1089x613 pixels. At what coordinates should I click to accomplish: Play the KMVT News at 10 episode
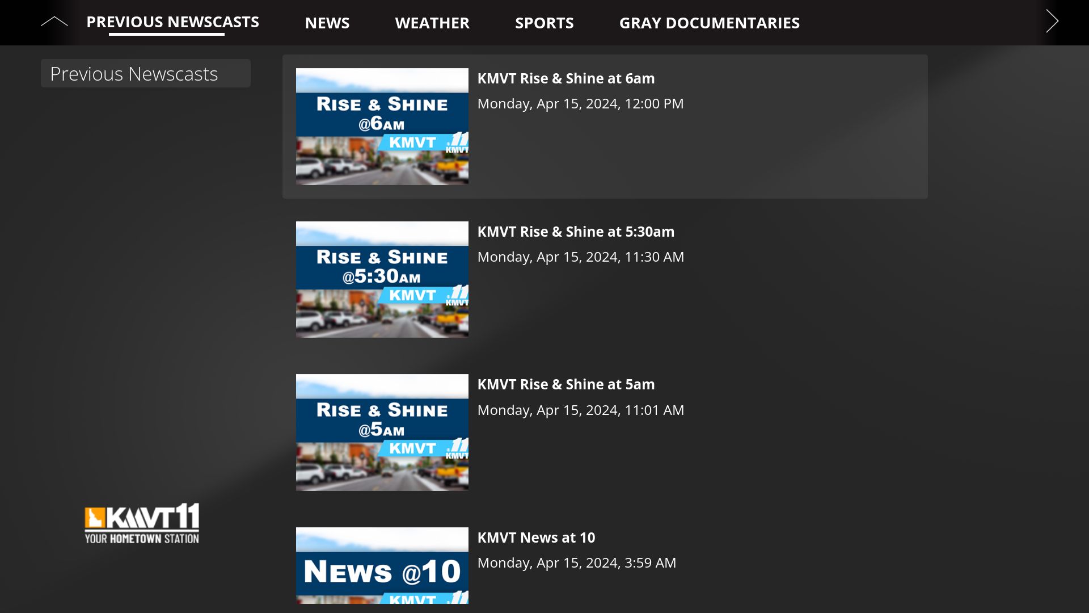click(x=536, y=537)
